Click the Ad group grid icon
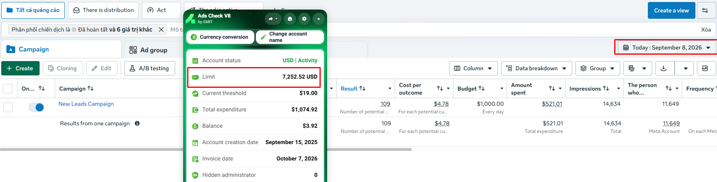Viewport: 717px width, 182px height. point(133,50)
